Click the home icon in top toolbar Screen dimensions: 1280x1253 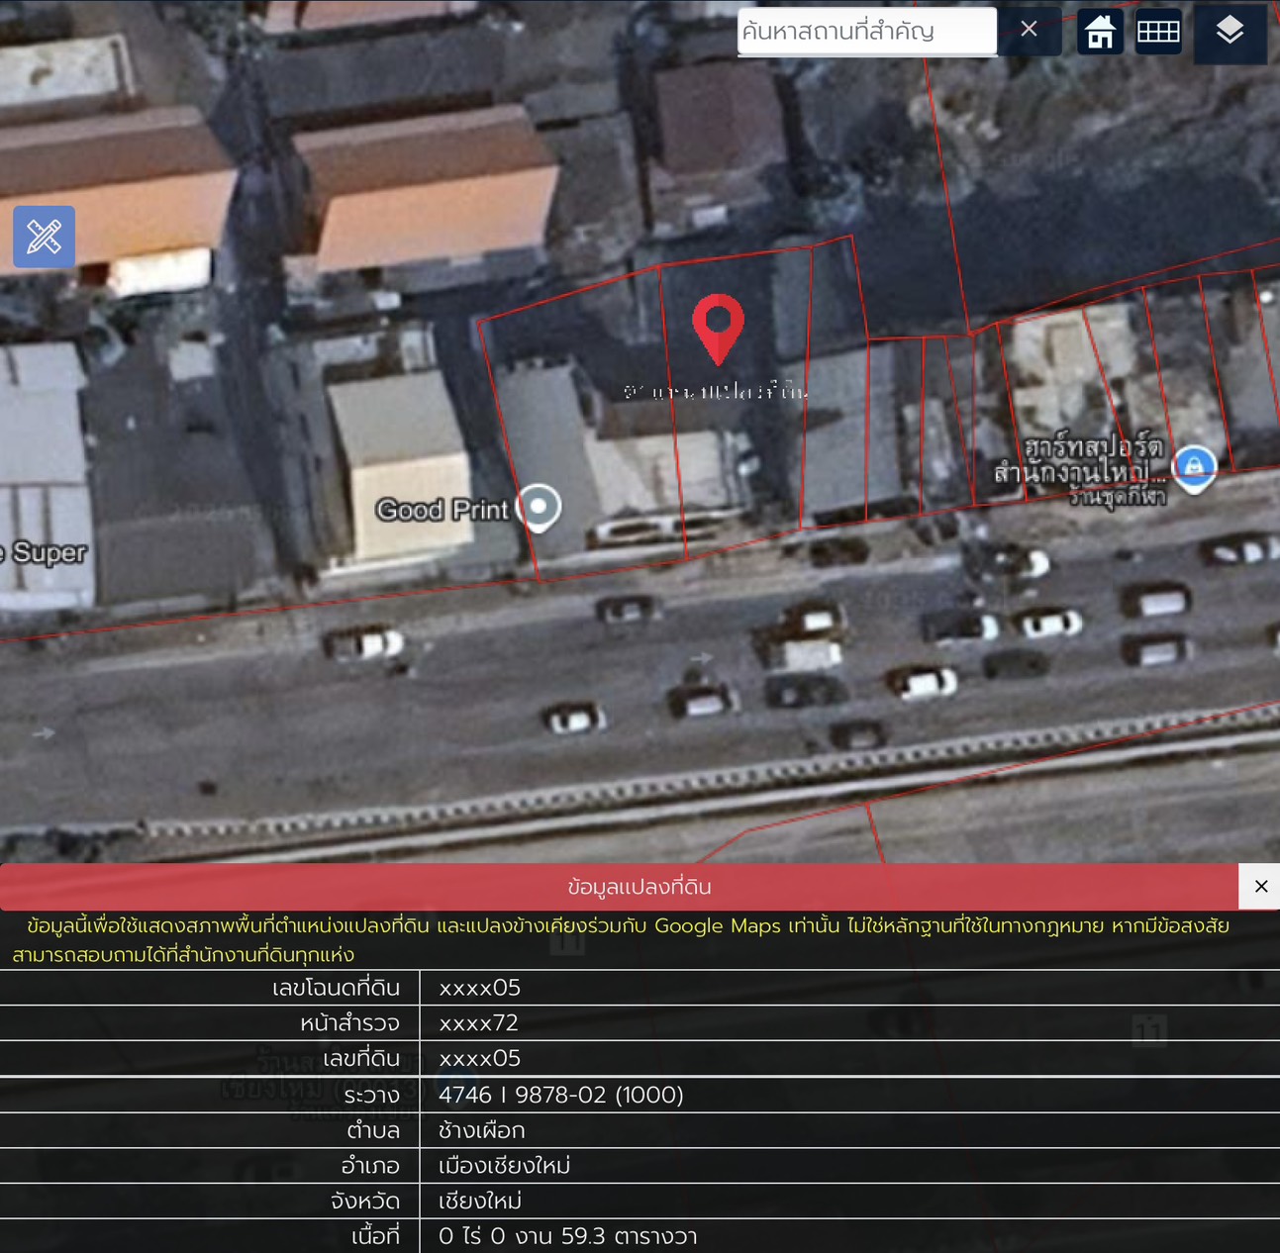(x=1100, y=32)
